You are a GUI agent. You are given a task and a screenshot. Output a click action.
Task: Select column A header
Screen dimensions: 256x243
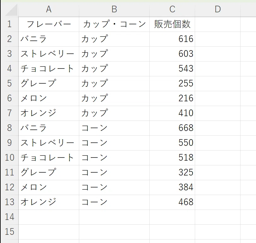(x=49, y=9)
